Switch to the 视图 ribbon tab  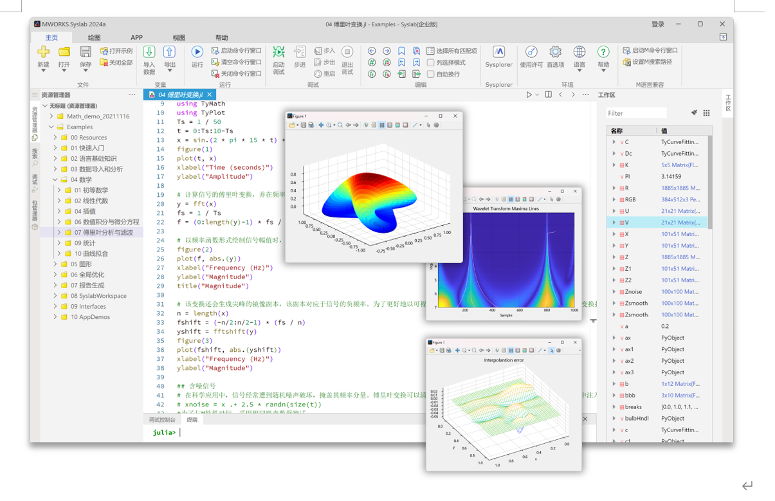click(179, 38)
